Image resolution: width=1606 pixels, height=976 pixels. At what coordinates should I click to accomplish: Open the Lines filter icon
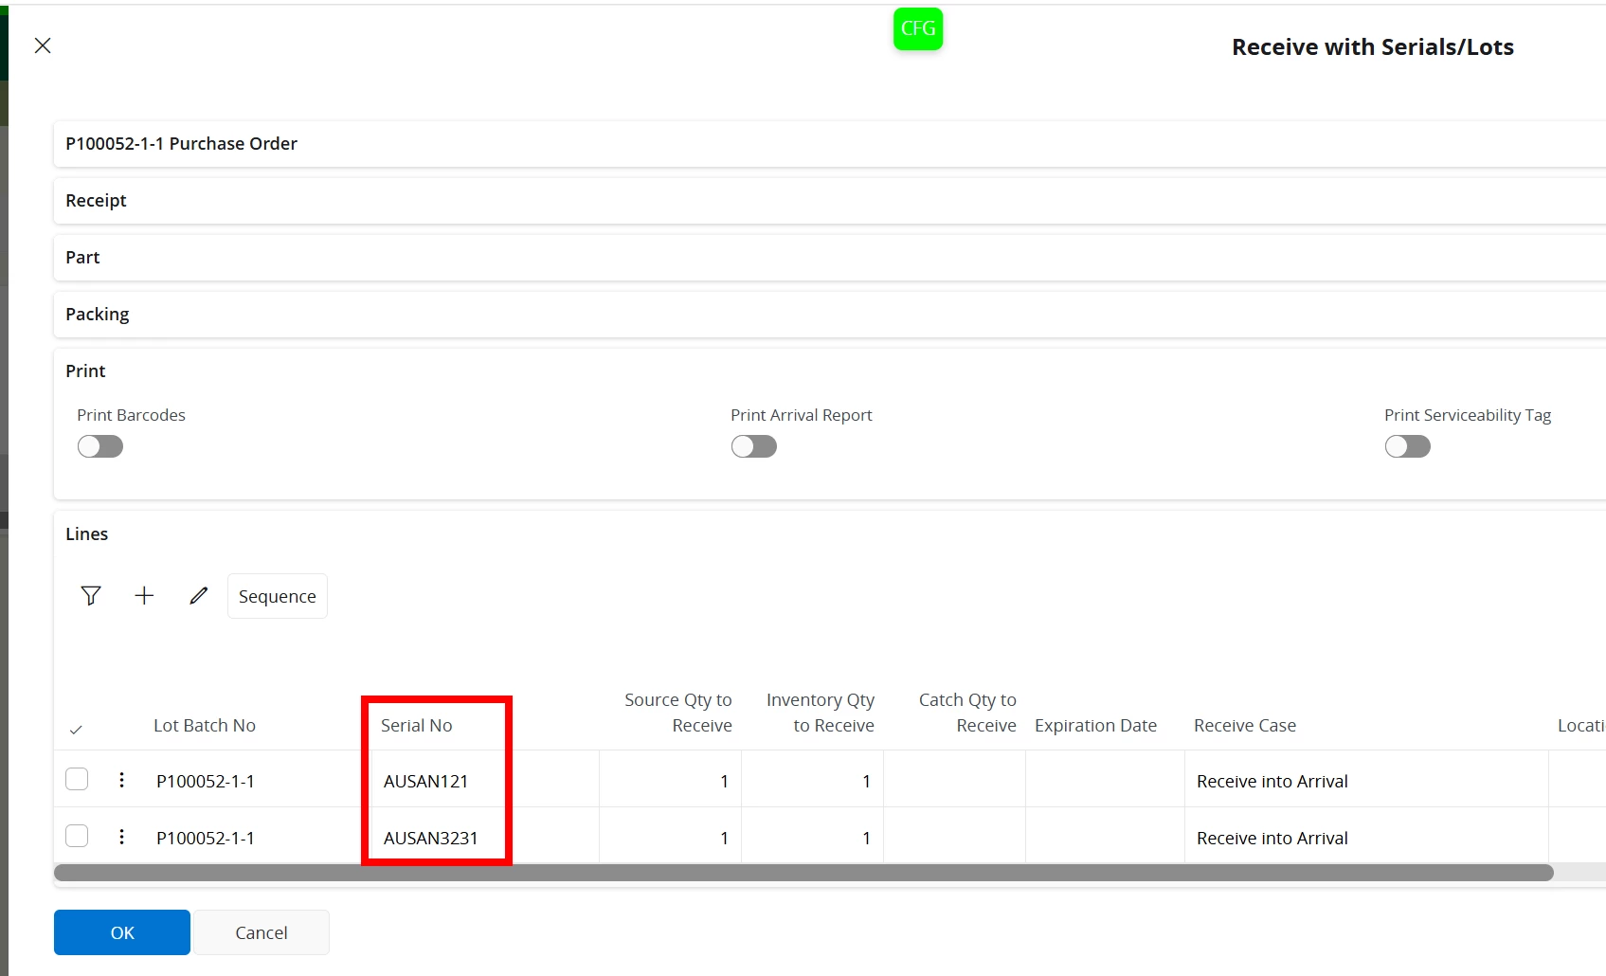pos(91,596)
